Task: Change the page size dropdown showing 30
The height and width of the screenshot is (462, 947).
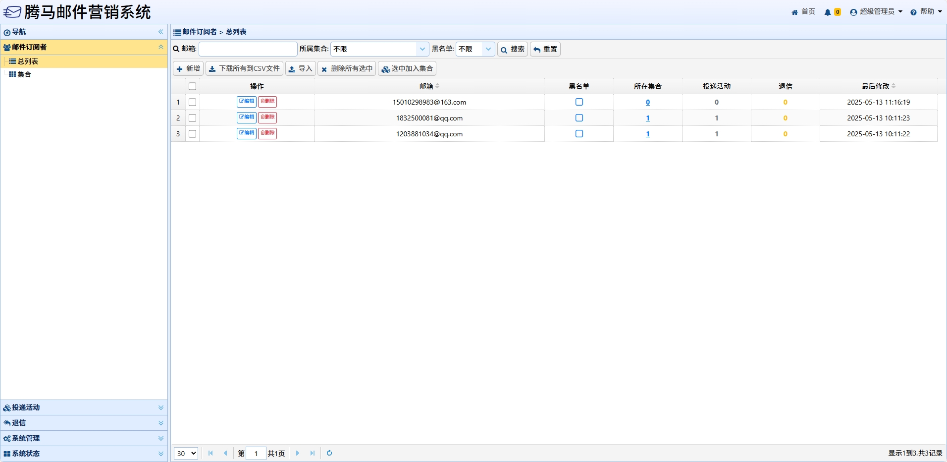Action: point(186,453)
